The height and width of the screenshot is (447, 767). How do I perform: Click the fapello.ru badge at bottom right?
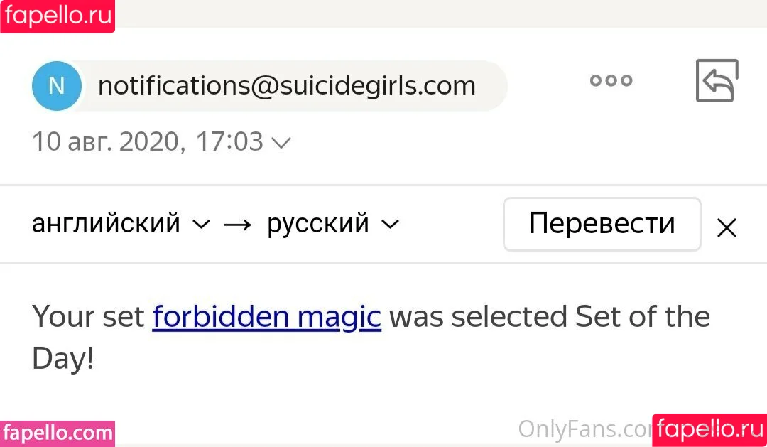[x=709, y=431]
